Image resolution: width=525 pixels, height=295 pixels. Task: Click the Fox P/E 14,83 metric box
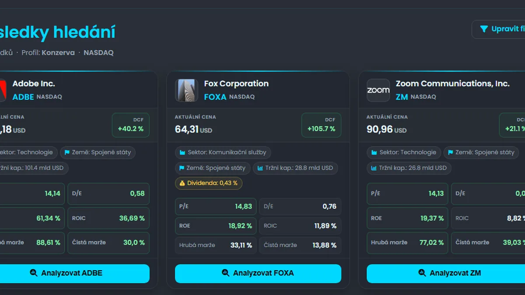[x=216, y=206]
